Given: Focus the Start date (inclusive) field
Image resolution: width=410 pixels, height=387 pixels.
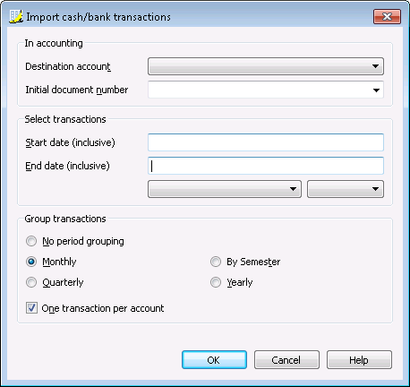Looking at the screenshot, I should click(x=266, y=142).
